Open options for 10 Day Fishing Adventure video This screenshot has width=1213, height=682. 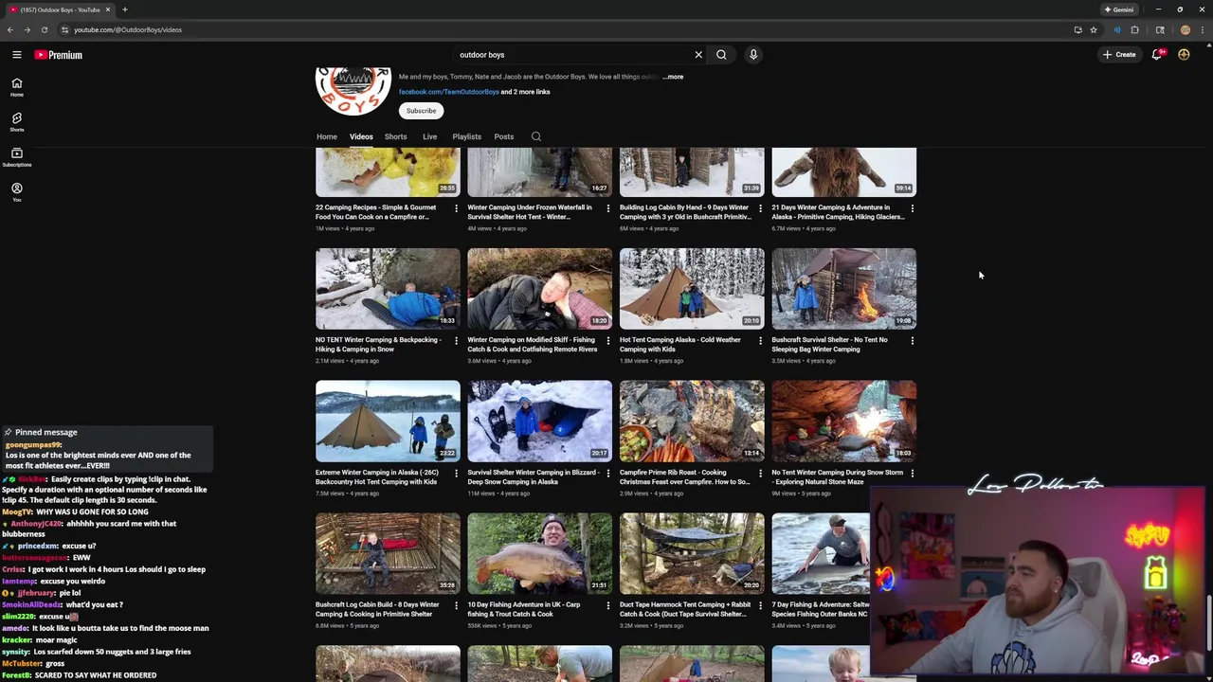608,605
